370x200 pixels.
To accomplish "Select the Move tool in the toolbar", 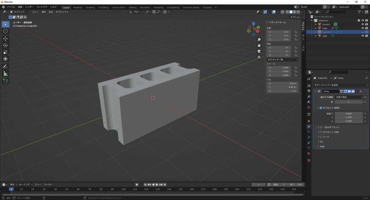I will point(5,38).
